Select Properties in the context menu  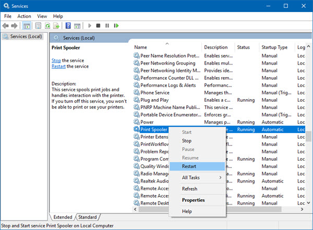(x=193, y=200)
